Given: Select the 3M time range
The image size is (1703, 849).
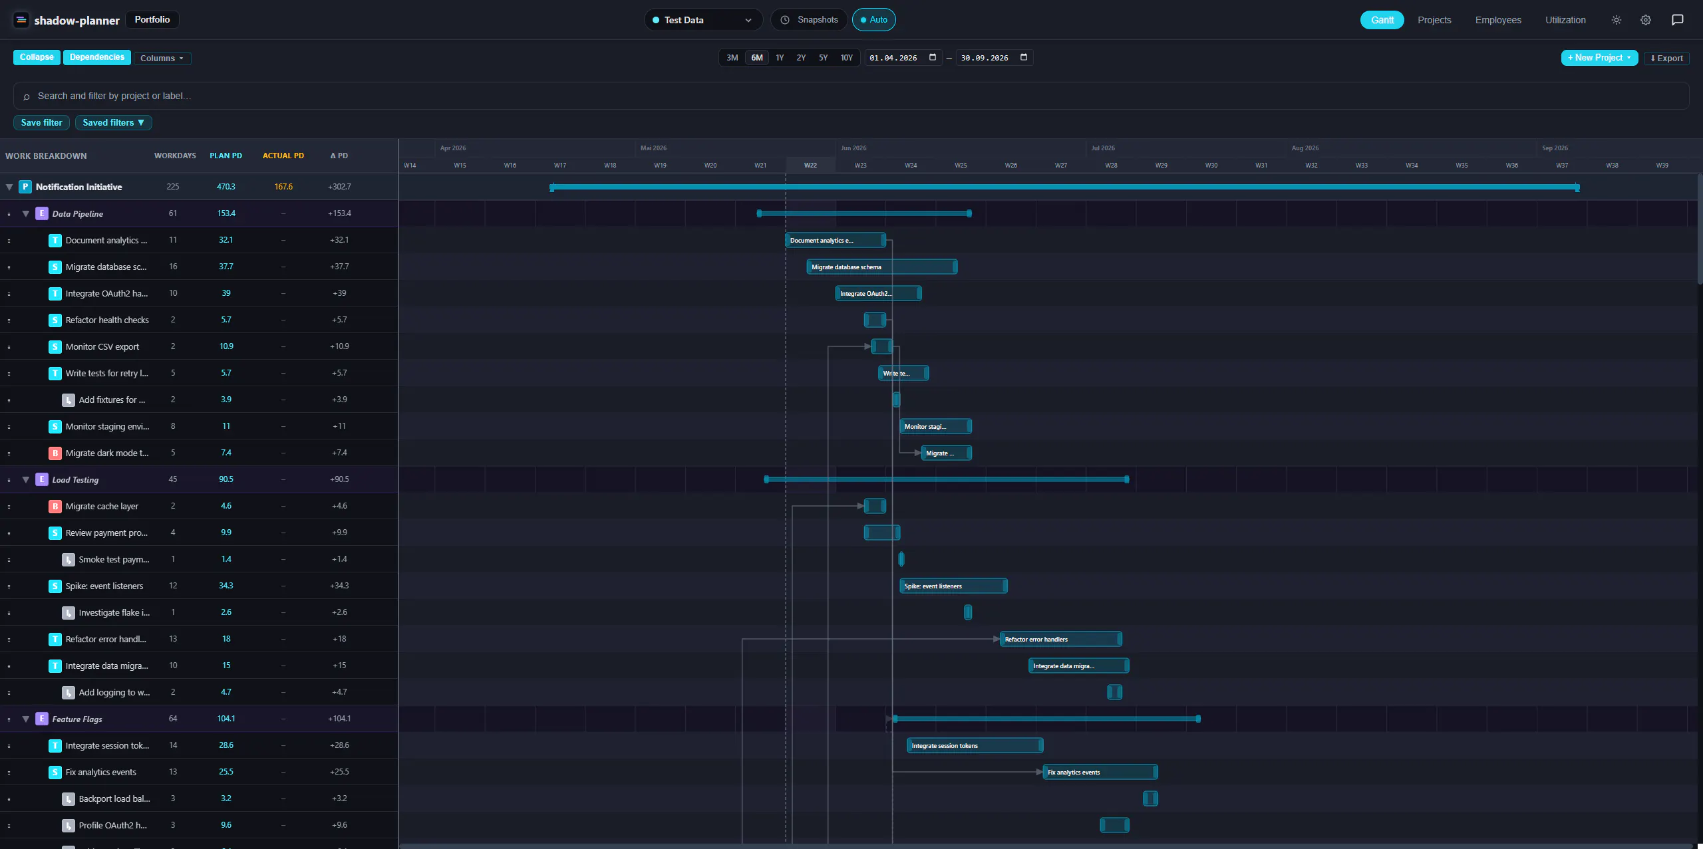Looking at the screenshot, I should (x=732, y=58).
